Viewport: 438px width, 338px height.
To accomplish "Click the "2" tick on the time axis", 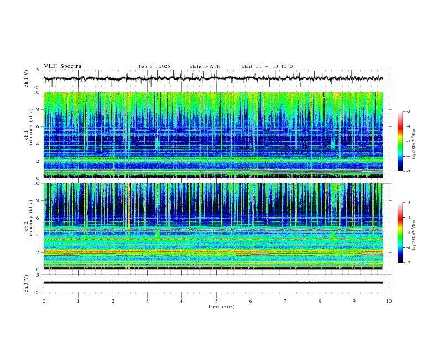I will (113, 301).
